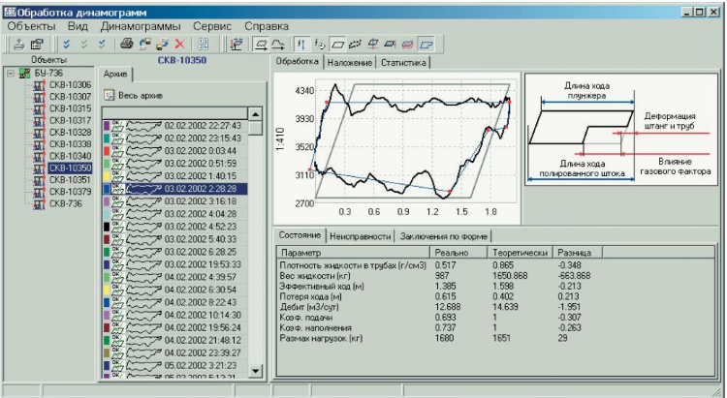Delete using the red X toolbar icon
The image size is (727, 398).
click(179, 44)
